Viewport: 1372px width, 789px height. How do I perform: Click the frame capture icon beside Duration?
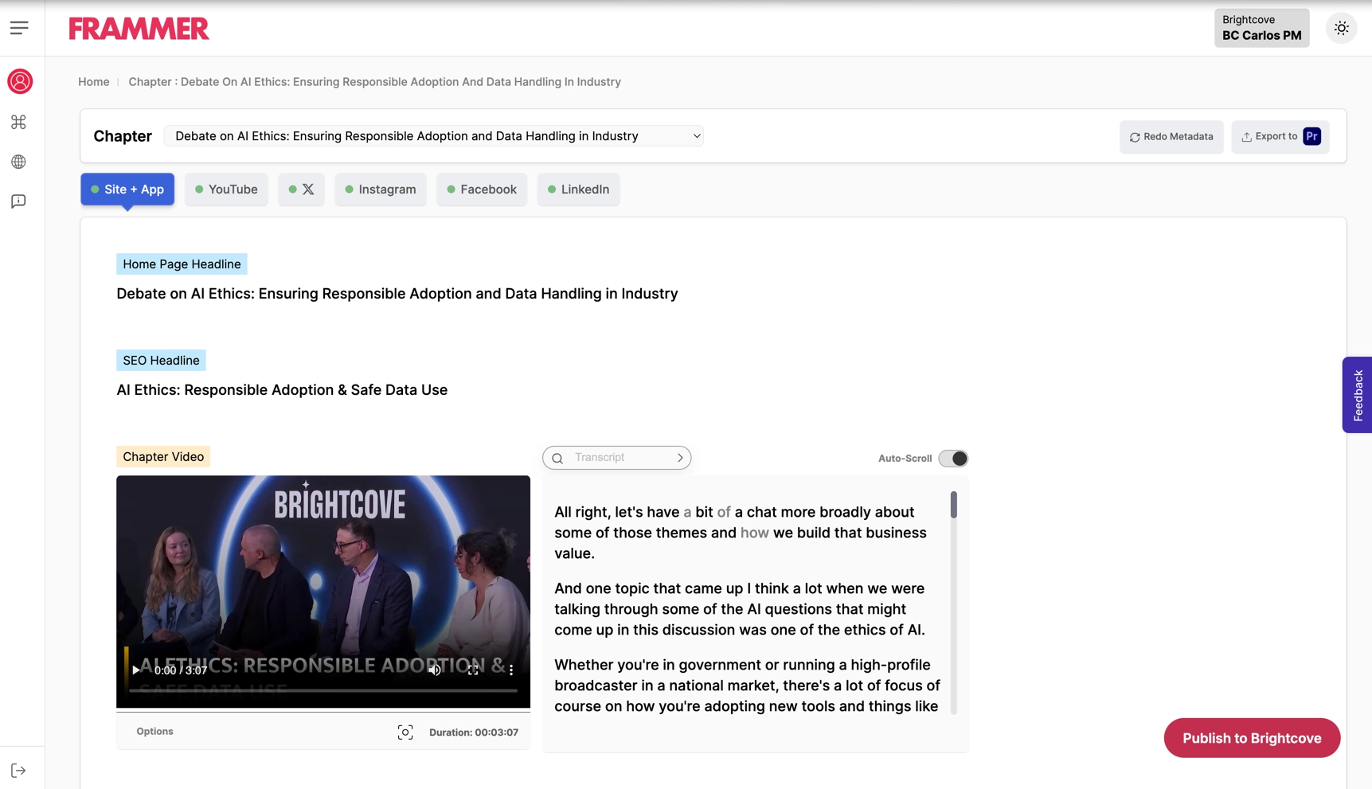[x=405, y=732]
